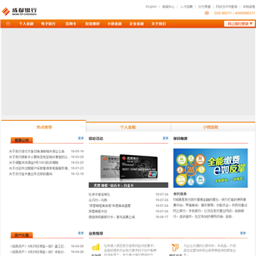Click the telephone icon beside the hotline number

click(207, 14)
